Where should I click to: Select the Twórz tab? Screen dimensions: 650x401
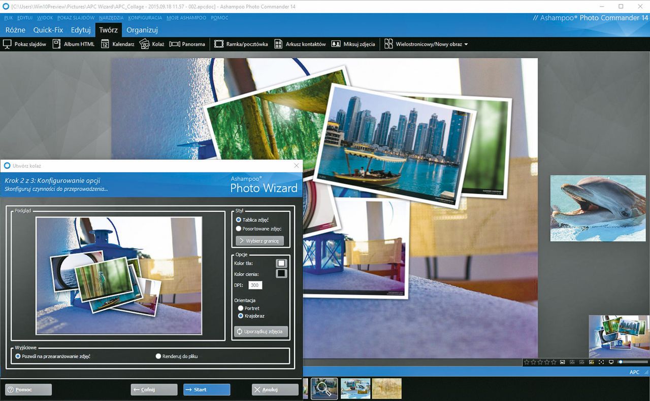point(108,30)
